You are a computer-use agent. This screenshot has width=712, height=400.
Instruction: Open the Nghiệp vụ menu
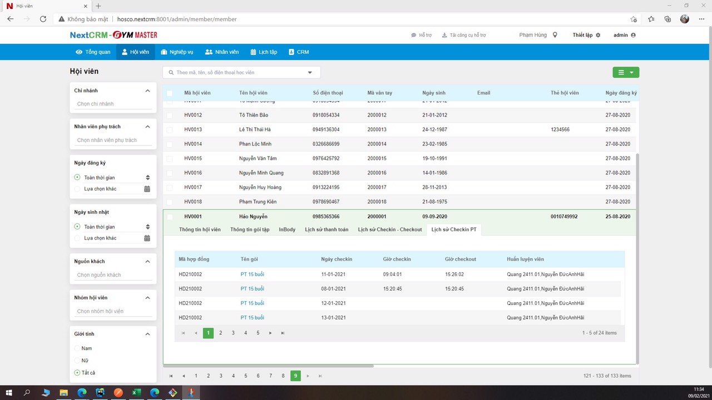pos(177,52)
